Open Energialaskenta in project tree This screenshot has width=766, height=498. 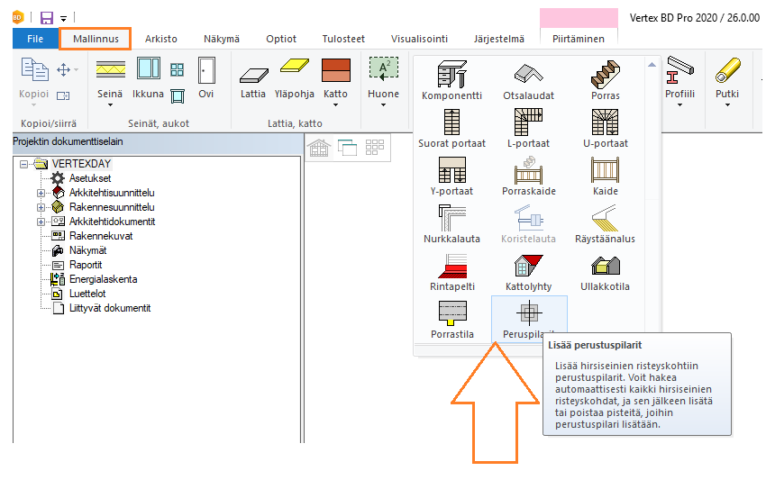point(103,279)
